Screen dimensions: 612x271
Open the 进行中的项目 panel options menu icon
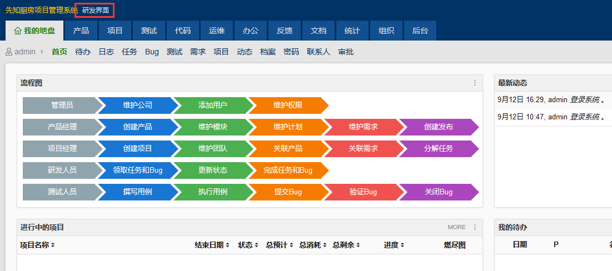[475, 227]
